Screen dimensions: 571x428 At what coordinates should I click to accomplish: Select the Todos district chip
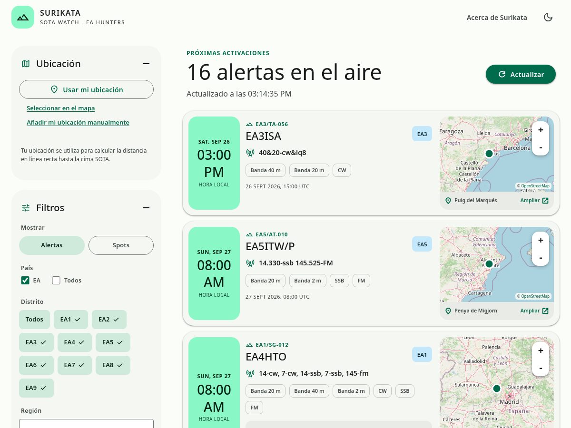pos(34,320)
